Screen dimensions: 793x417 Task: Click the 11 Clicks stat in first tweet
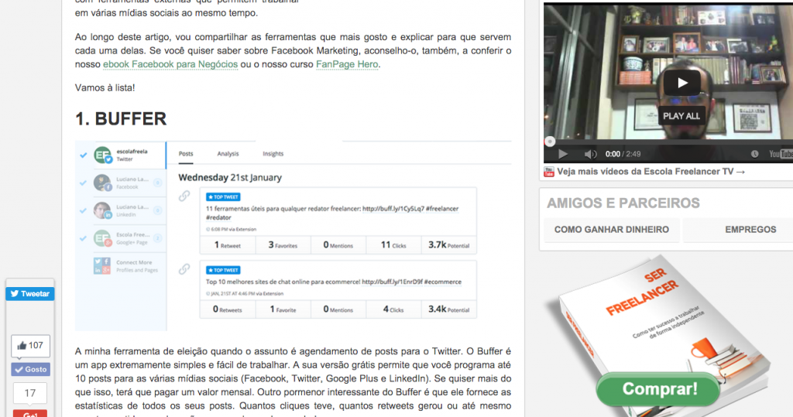[393, 245]
